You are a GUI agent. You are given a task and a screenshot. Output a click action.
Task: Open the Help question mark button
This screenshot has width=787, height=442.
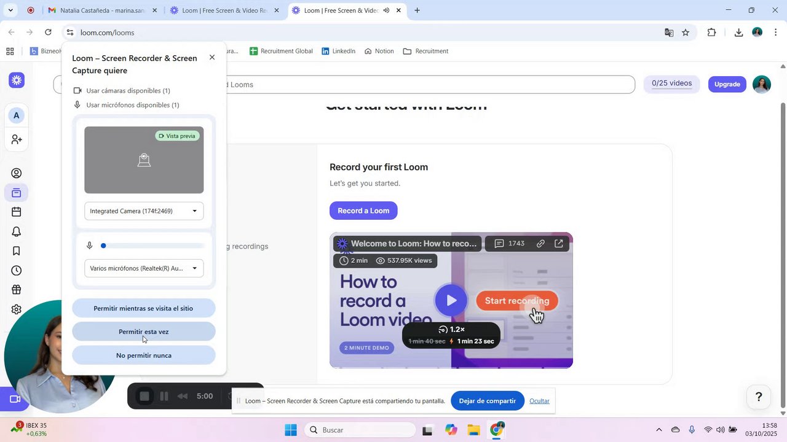pyautogui.click(x=758, y=397)
